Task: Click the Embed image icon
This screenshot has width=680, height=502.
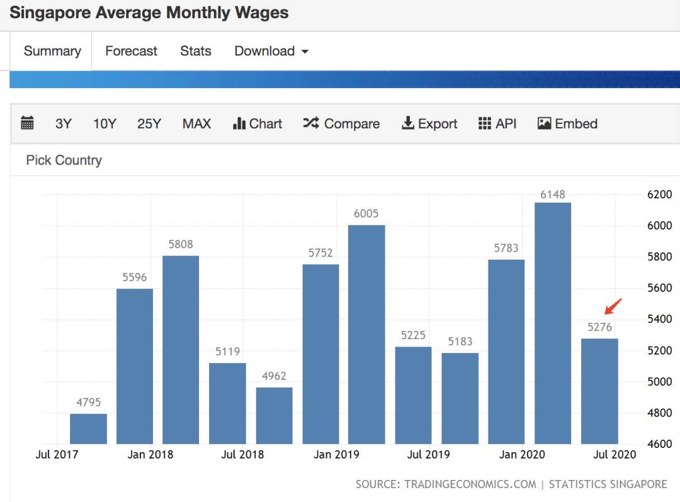Action: (544, 123)
